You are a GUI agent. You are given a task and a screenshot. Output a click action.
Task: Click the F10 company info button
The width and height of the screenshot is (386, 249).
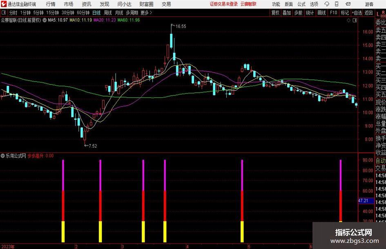click(333, 13)
